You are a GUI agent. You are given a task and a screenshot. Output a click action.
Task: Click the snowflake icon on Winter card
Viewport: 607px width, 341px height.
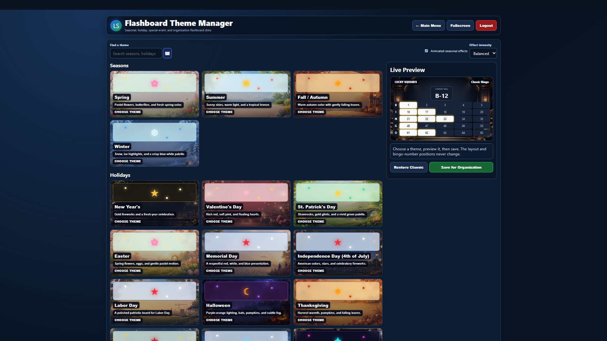pyautogui.click(x=155, y=133)
